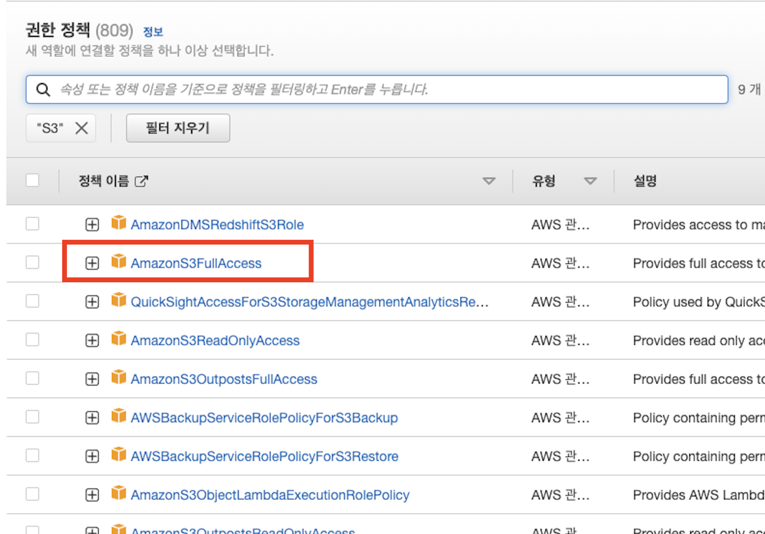
Task: Check the QuickSightAccessForS3StorageManagementAnalytics checkbox
Action: coord(32,301)
